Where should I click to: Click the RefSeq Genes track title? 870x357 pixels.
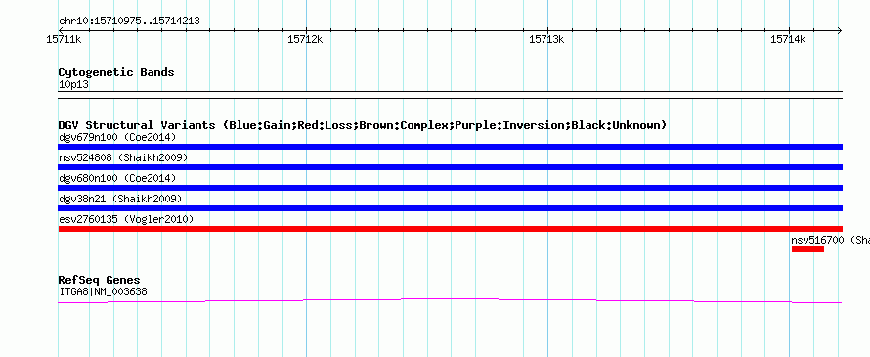click(99, 280)
